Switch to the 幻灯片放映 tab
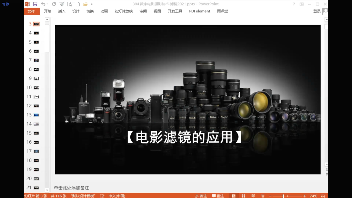 pyautogui.click(x=123, y=11)
